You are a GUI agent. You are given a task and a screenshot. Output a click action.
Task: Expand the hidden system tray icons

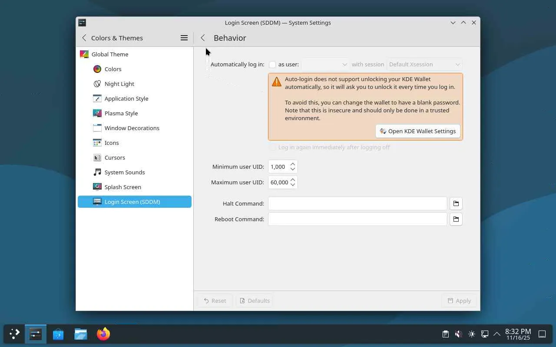pyautogui.click(x=497, y=334)
